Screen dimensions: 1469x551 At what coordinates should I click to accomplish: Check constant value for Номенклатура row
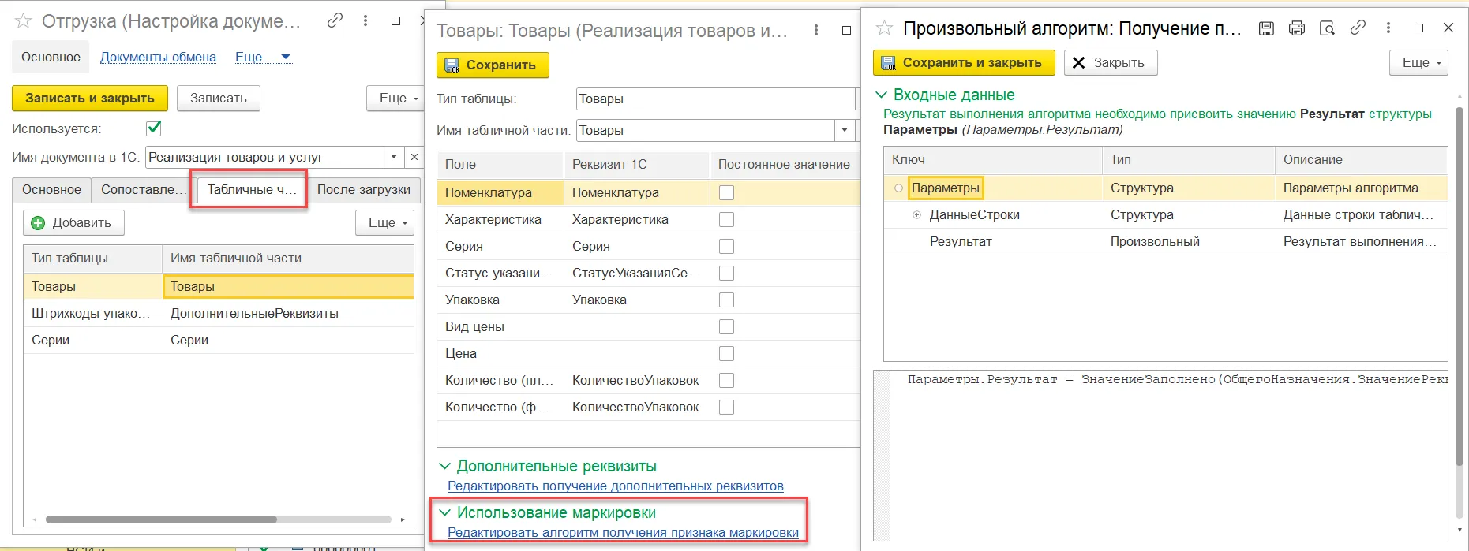point(727,192)
